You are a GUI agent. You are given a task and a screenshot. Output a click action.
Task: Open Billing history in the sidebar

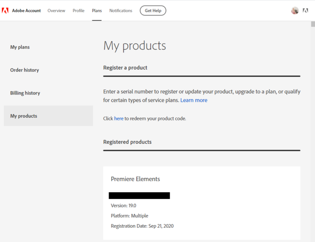coord(25,93)
